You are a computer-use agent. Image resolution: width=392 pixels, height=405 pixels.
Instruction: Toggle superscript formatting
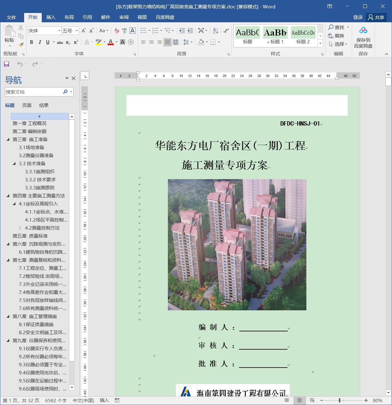click(76, 42)
